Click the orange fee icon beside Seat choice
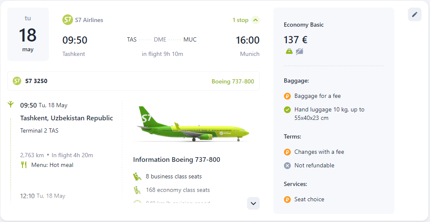The image size is (430, 222). tap(287, 199)
